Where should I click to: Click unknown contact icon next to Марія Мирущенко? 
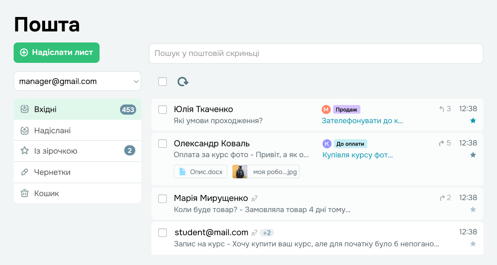(x=254, y=199)
